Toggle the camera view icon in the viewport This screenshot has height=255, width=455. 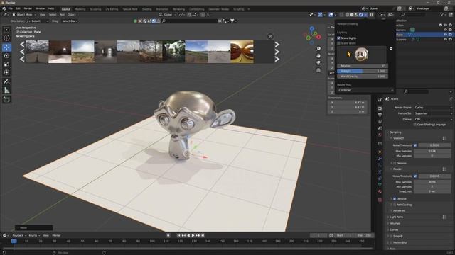(x=318, y=63)
